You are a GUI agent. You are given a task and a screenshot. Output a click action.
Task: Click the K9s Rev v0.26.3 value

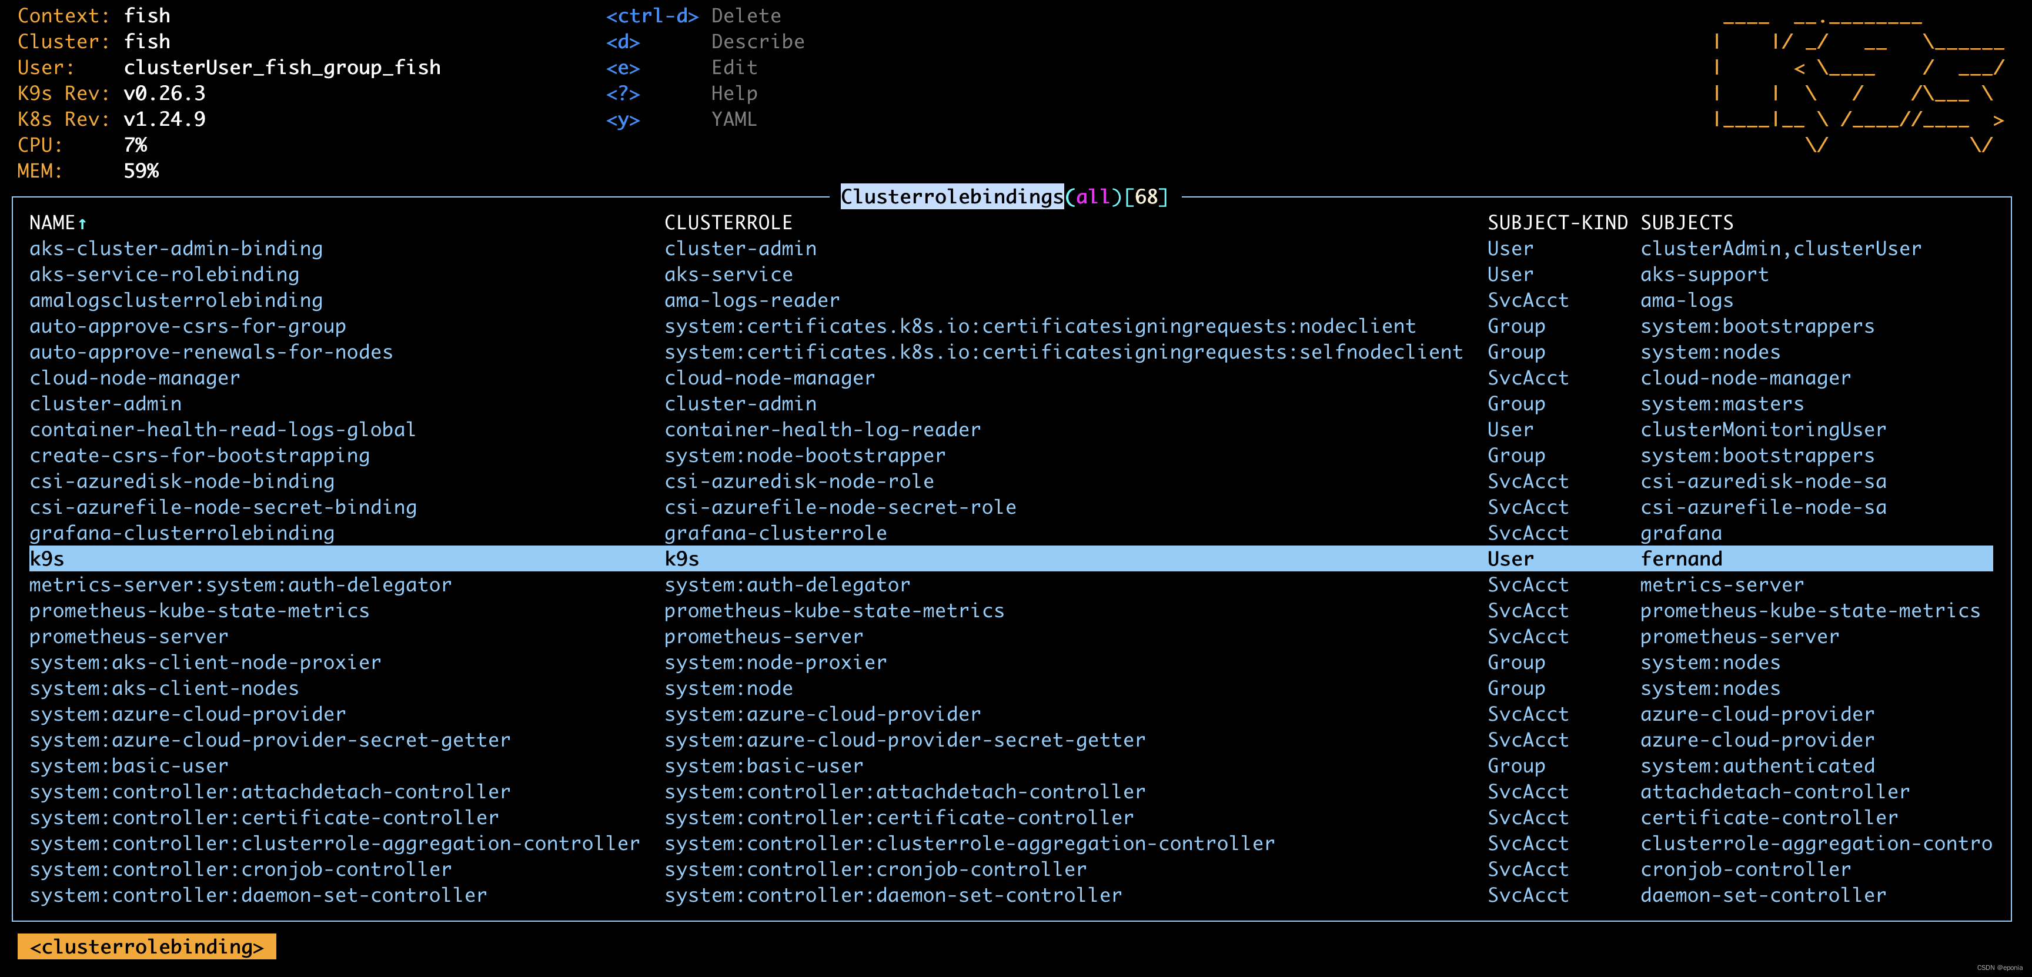pos(164,94)
